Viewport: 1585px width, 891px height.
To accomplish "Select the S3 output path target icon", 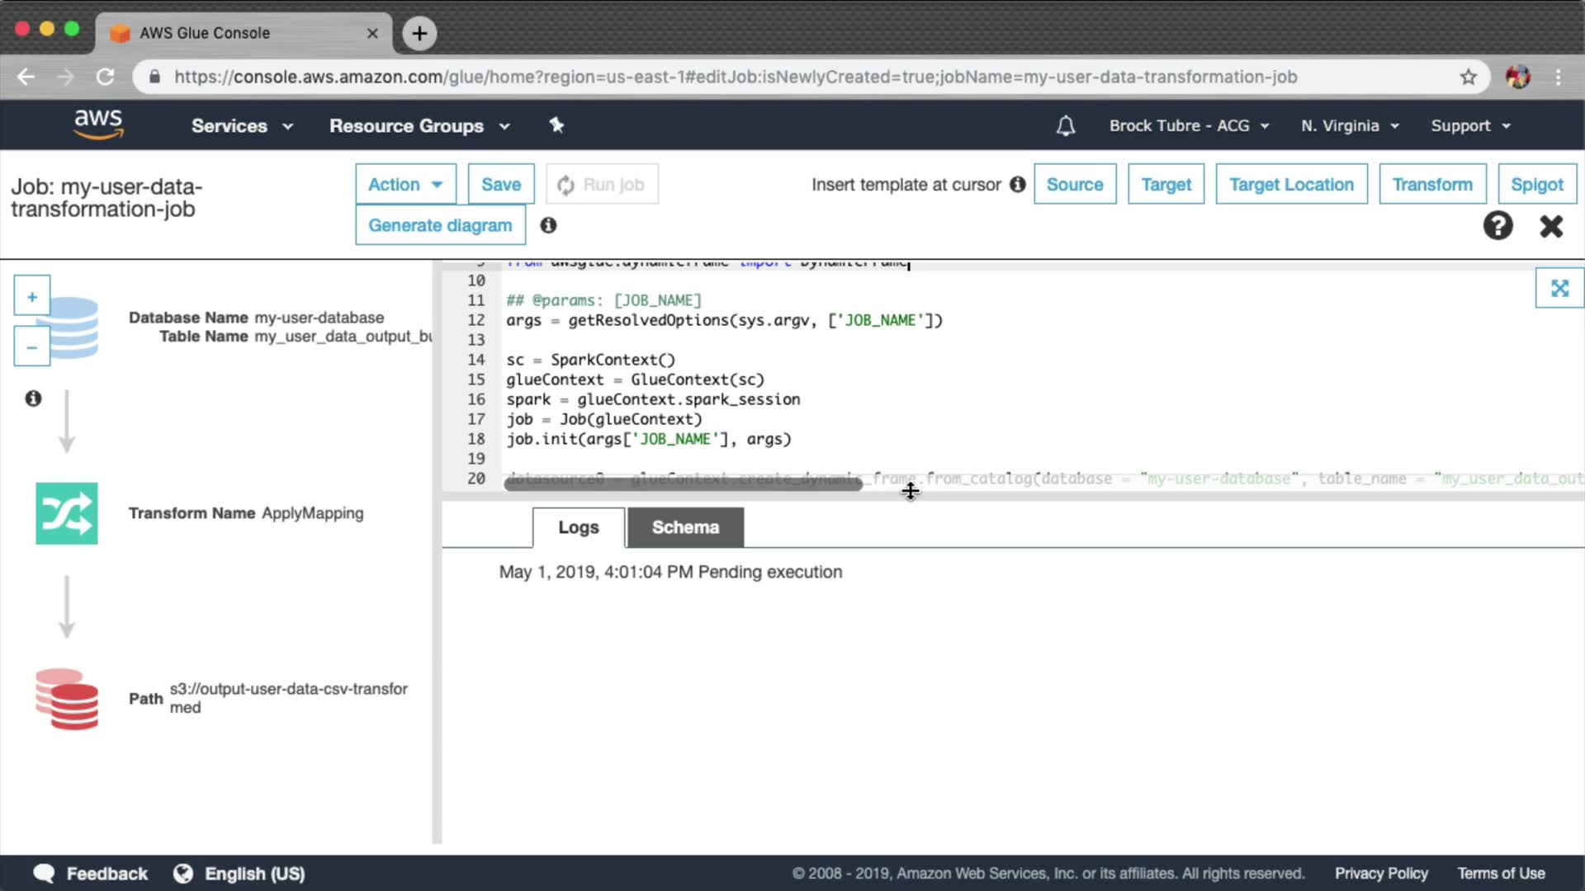I will [67, 699].
